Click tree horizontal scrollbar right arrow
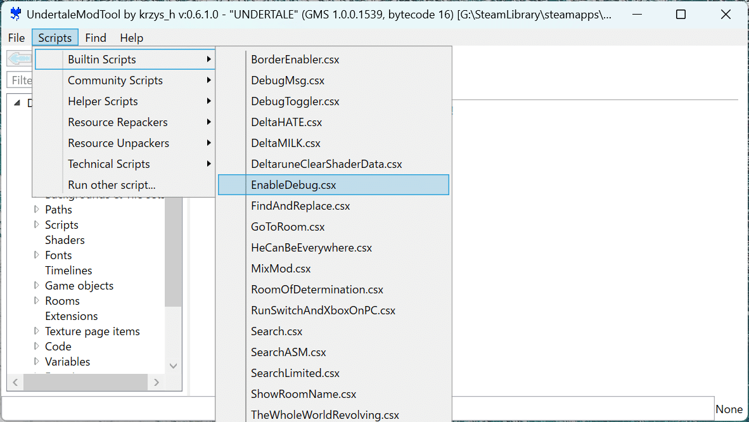Image resolution: width=749 pixels, height=422 pixels. pyautogui.click(x=157, y=382)
